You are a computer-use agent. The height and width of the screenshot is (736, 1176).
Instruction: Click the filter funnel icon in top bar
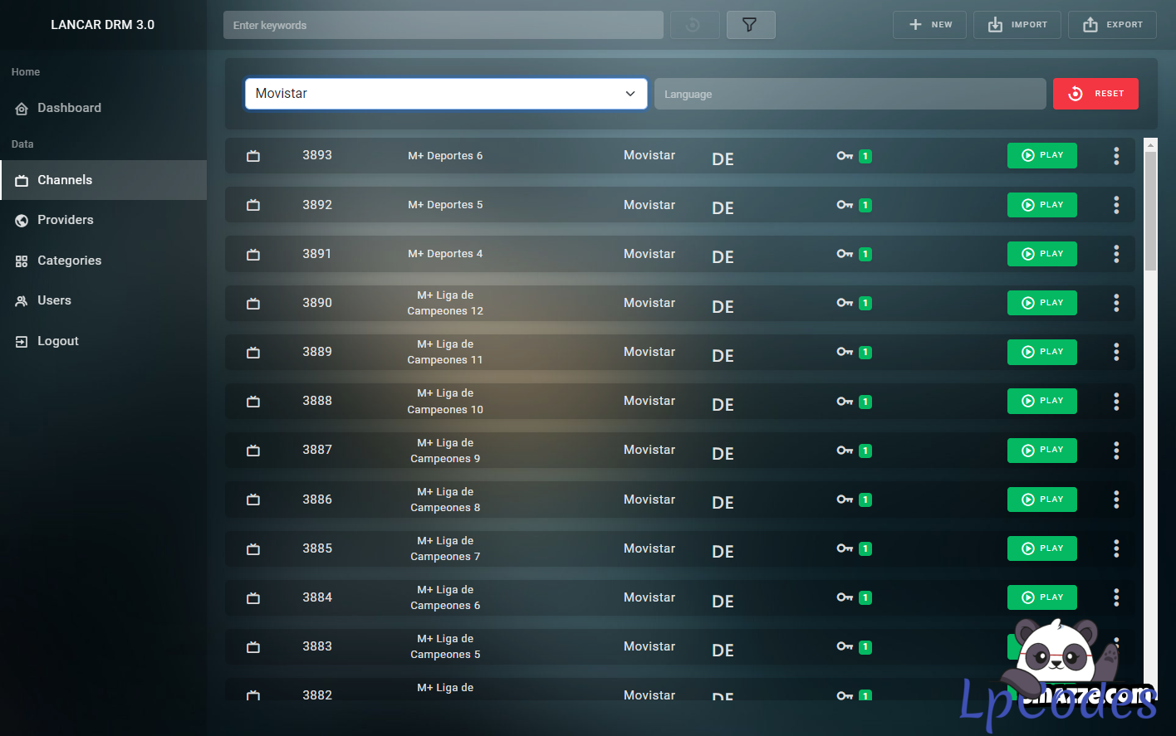tap(750, 25)
